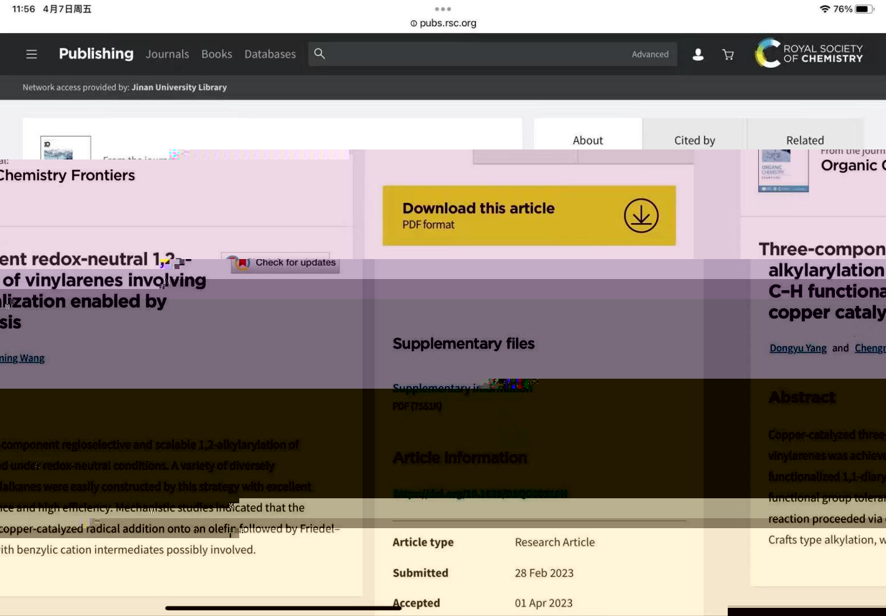Open the Books menu

[216, 54]
